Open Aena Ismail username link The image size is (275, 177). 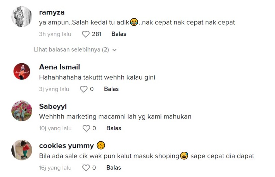coord(59,67)
